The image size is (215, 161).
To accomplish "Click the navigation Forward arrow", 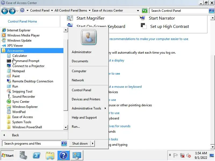I will coord(12,11).
